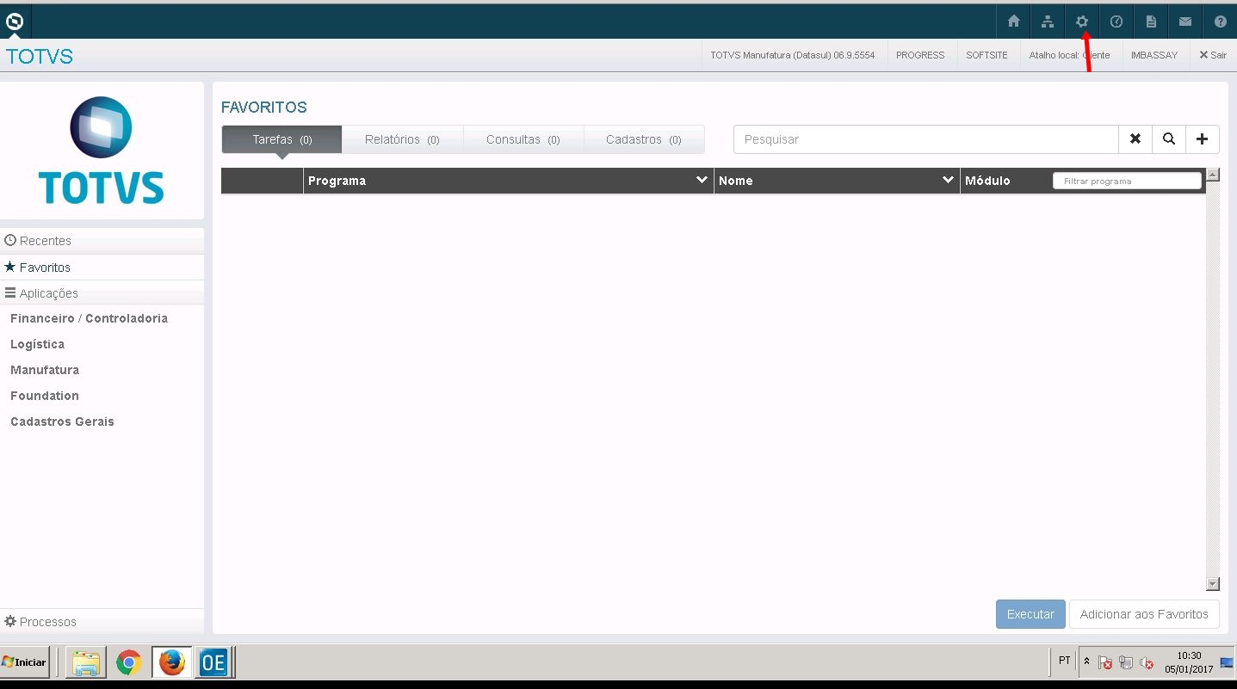Show hidden tray icons arrow
1237x689 pixels.
pyautogui.click(x=1086, y=661)
